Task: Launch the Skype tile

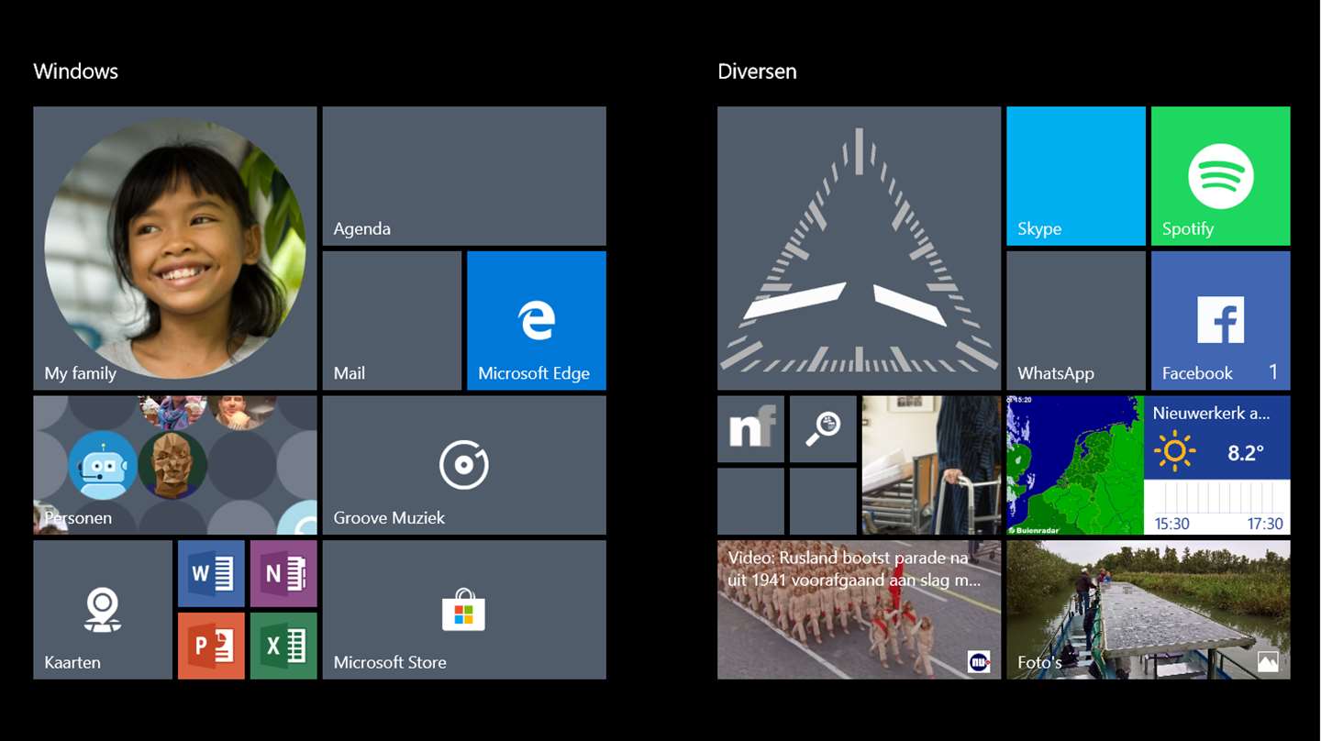Action: tap(1076, 176)
